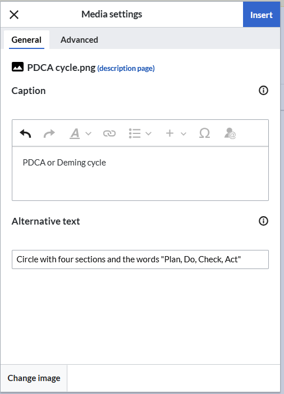Select the General tab
This screenshot has height=394, width=284.
point(26,40)
